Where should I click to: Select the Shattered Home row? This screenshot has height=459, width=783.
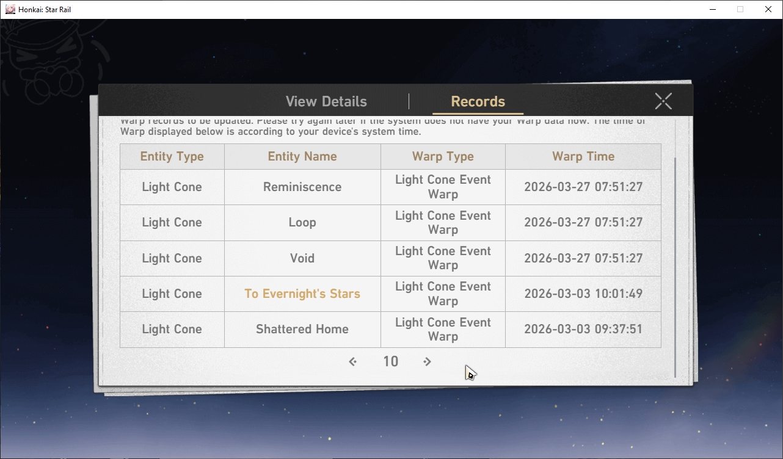390,329
